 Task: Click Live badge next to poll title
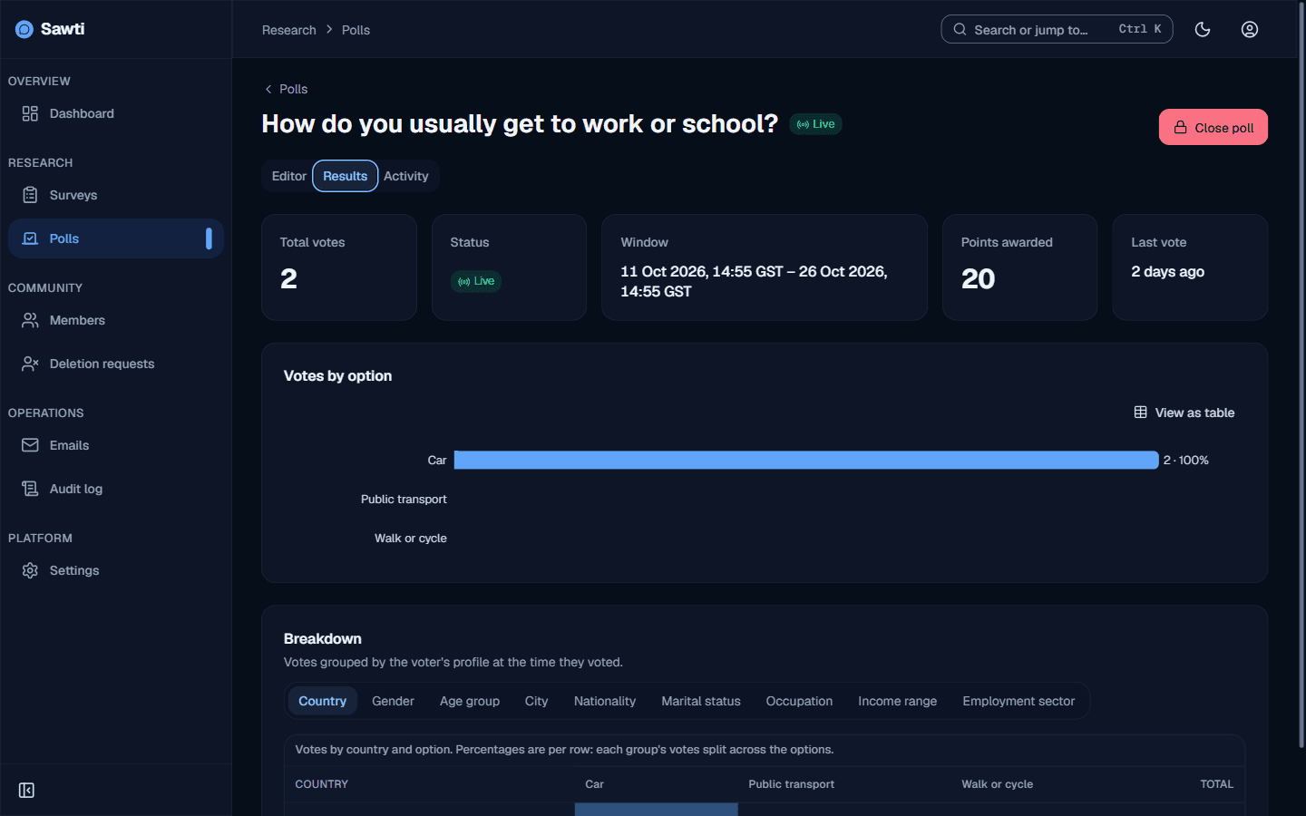coord(815,124)
